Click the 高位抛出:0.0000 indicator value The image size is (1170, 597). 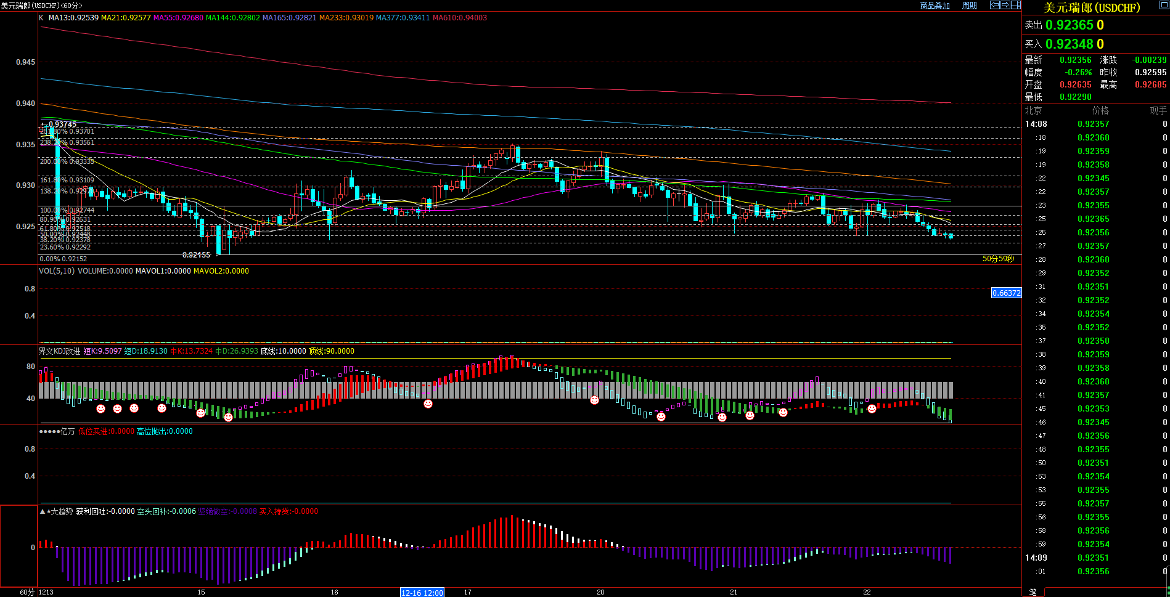coord(164,431)
